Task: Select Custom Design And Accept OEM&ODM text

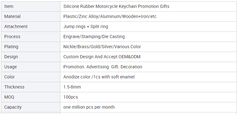Action: pyautogui.click(x=102, y=57)
